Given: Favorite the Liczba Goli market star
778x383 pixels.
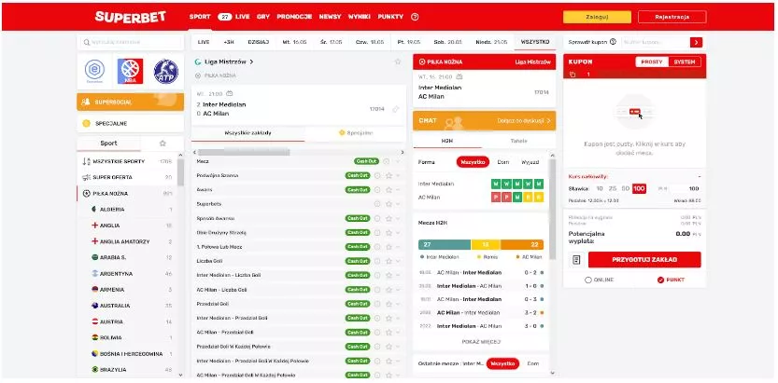Looking at the screenshot, I should click(389, 261).
